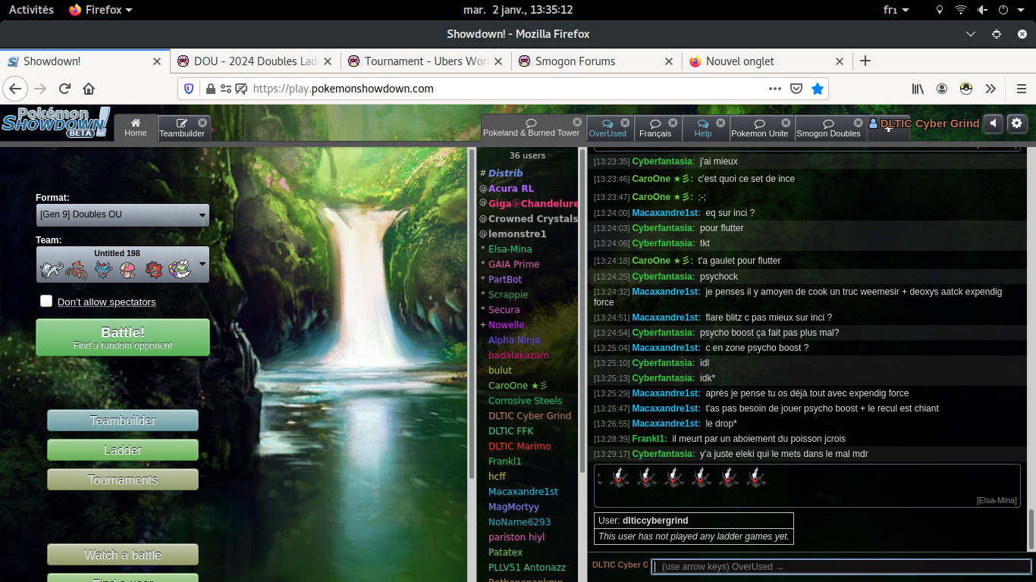Image resolution: width=1036 pixels, height=582 pixels.
Task: Switch to the Smogon Forums browser tab
Action: pyautogui.click(x=575, y=61)
